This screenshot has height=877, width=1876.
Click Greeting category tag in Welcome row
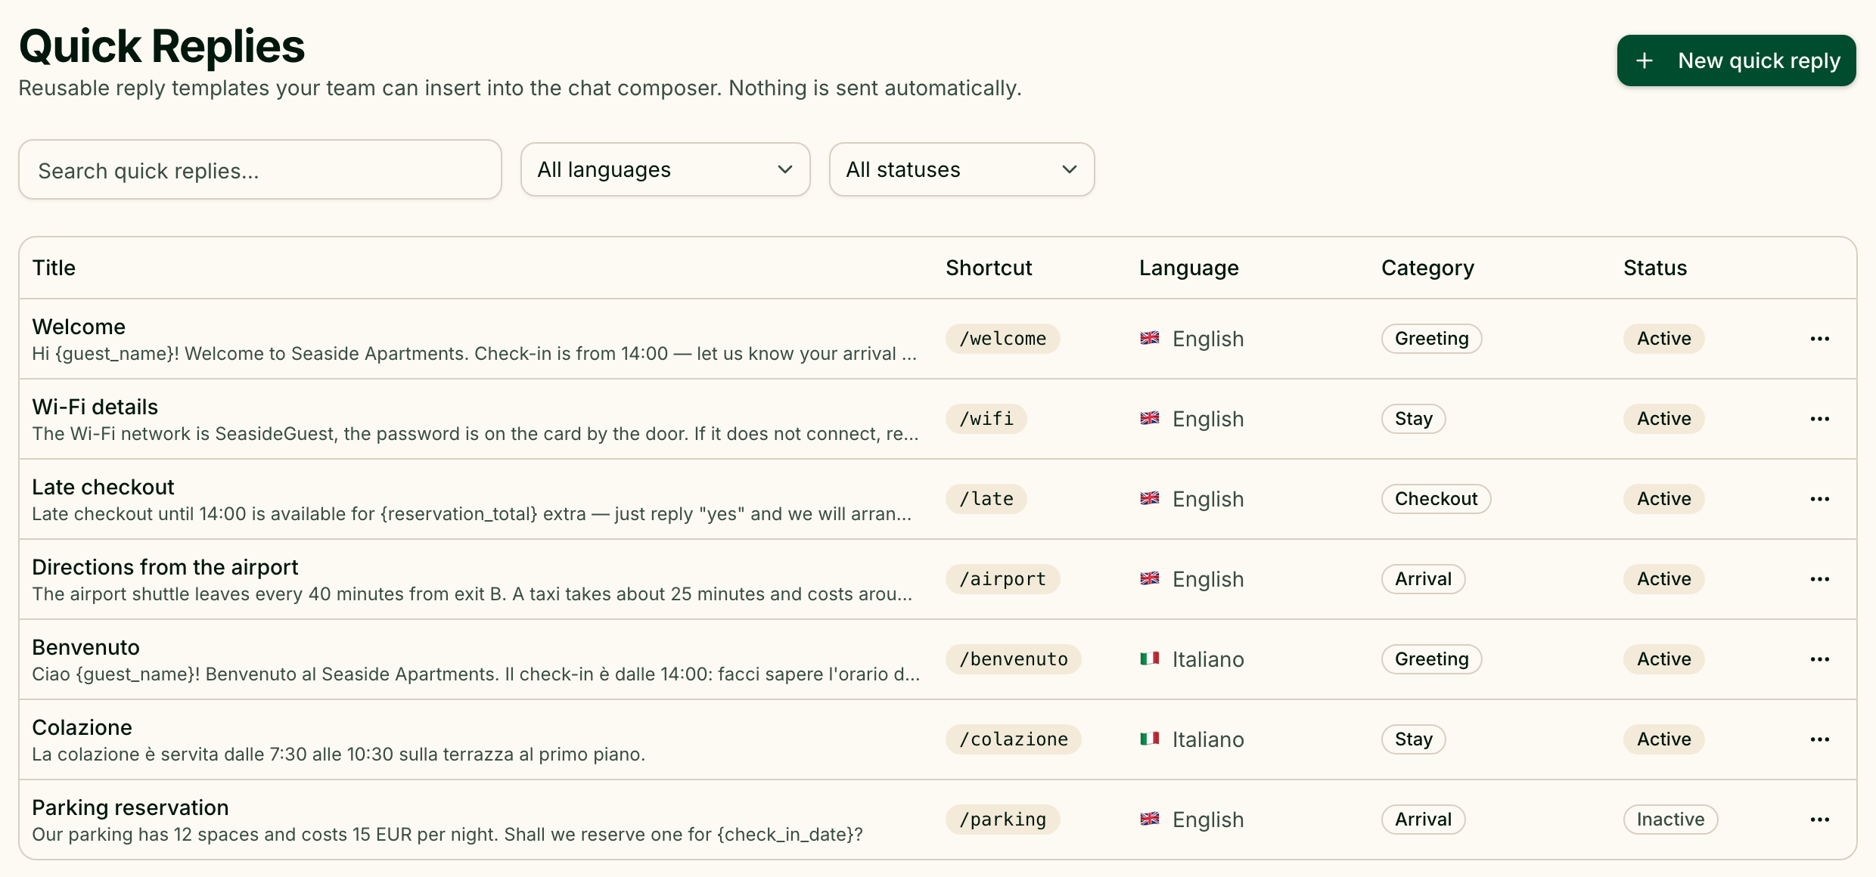[1431, 339]
